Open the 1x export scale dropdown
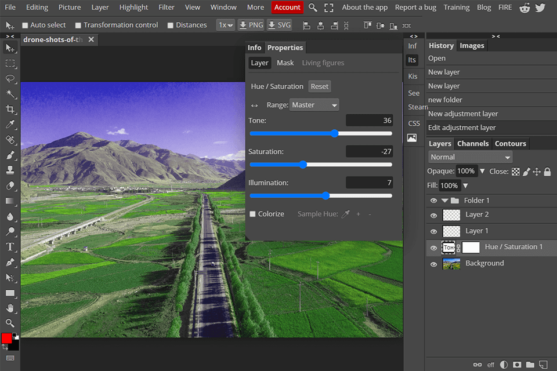This screenshot has width=557, height=371. coord(226,25)
